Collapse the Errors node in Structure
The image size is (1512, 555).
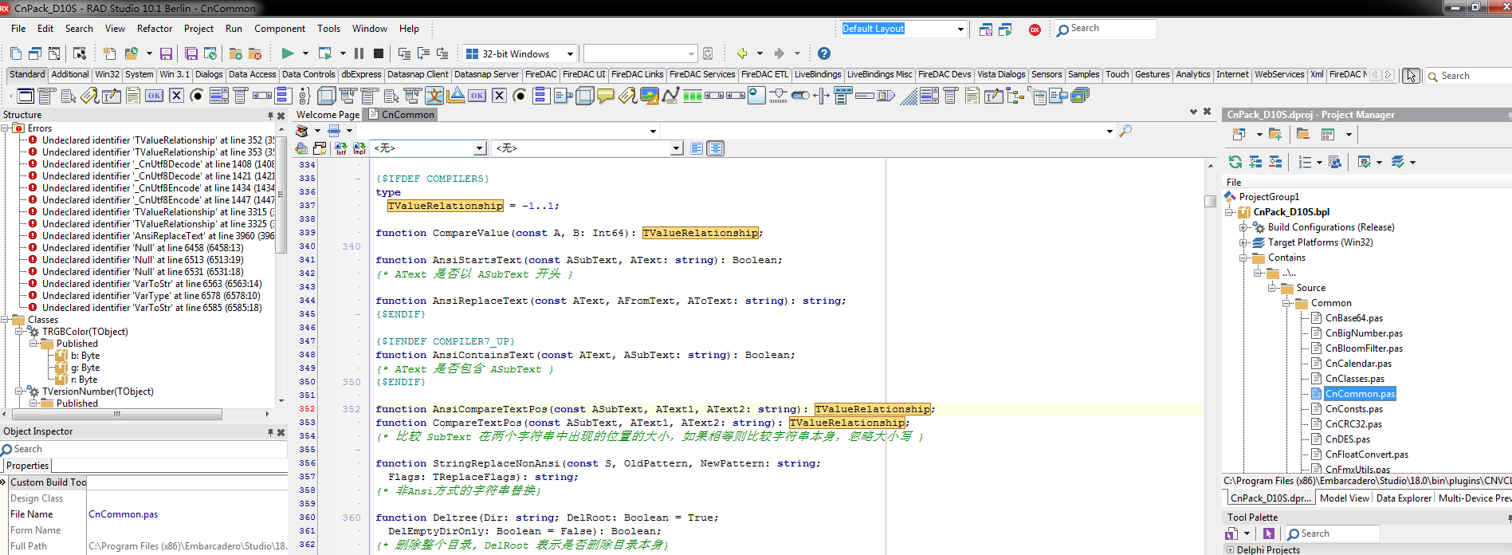point(6,128)
